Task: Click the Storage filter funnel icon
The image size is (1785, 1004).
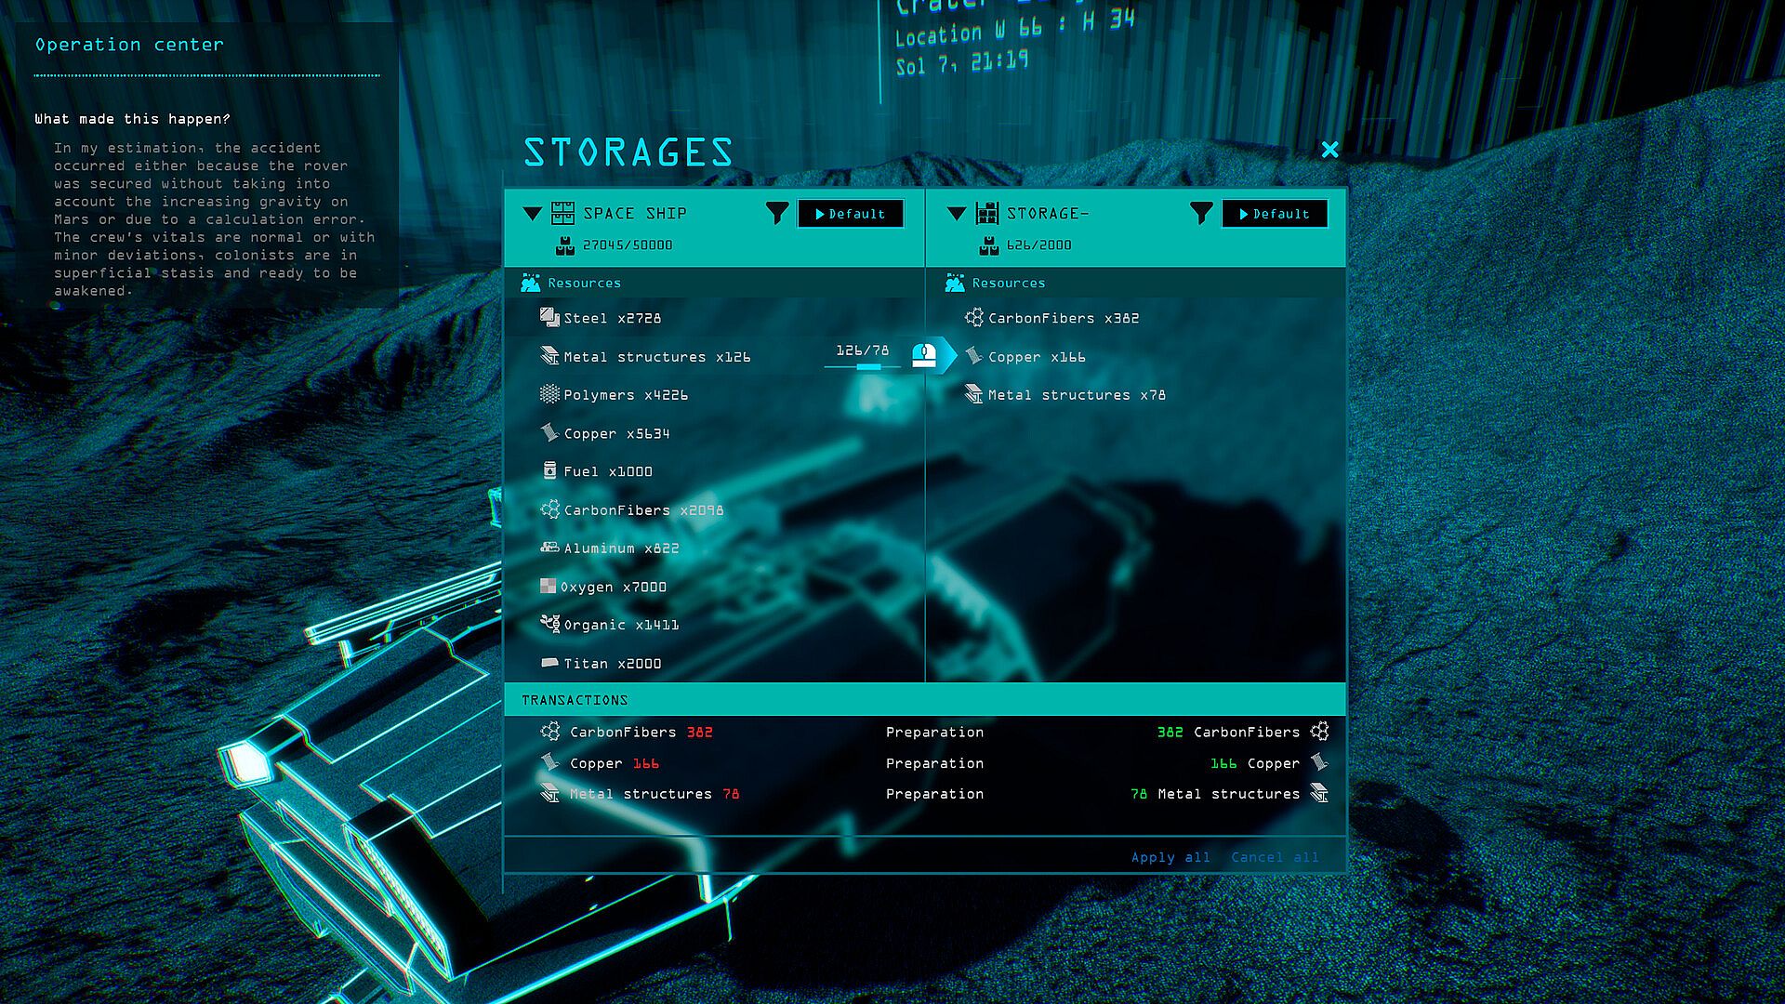Action: pyautogui.click(x=1201, y=214)
